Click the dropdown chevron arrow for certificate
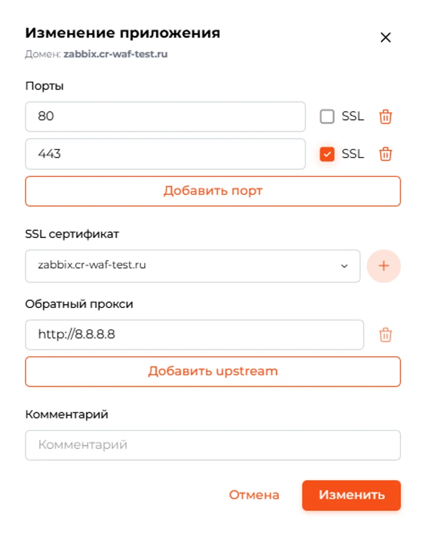This screenshot has width=426, height=535. [x=344, y=266]
